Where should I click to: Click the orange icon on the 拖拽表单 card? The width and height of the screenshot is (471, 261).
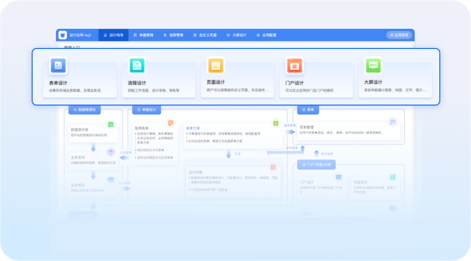[171, 123]
